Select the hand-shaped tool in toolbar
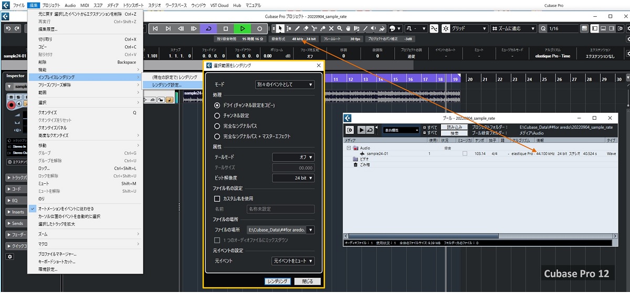Image resolution: width=630 pixels, height=293 pixels. [348, 28]
